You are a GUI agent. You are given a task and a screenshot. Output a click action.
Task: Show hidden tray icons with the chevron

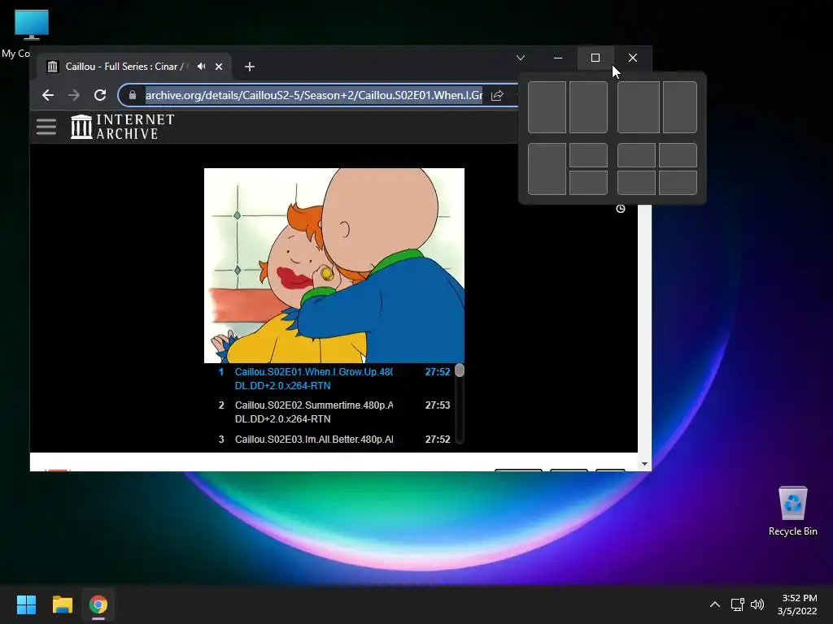(x=715, y=604)
